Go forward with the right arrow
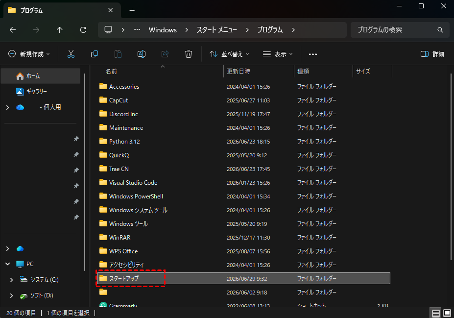 coord(36,30)
